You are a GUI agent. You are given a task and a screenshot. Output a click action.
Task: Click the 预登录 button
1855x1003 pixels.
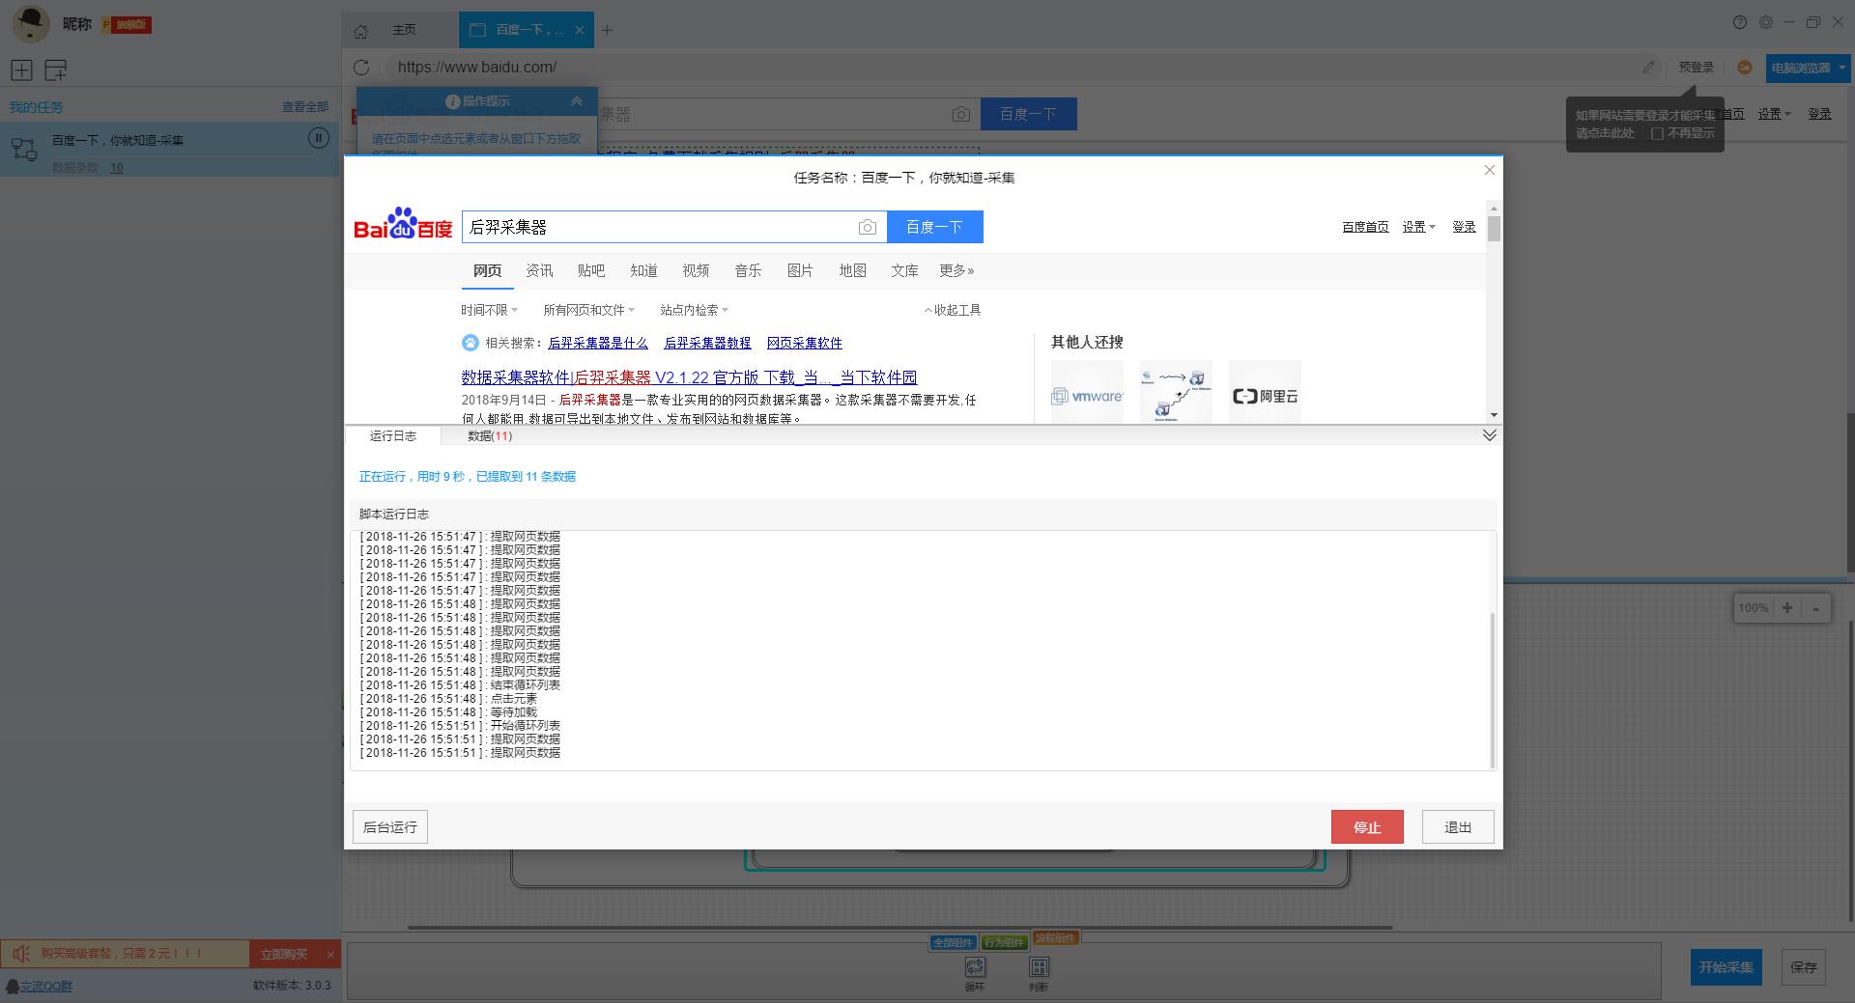(1696, 68)
